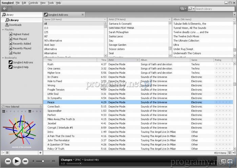237x168 pixels.
Task: Adjust the volume slider
Action: click(x=43, y=161)
